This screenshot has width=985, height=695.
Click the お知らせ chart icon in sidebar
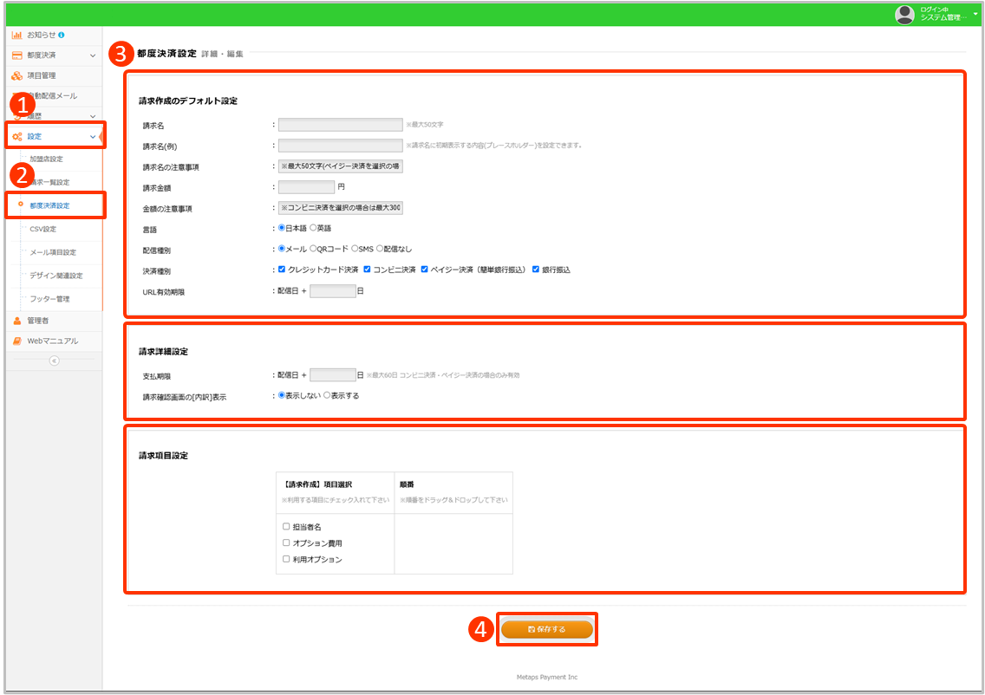coord(16,35)
